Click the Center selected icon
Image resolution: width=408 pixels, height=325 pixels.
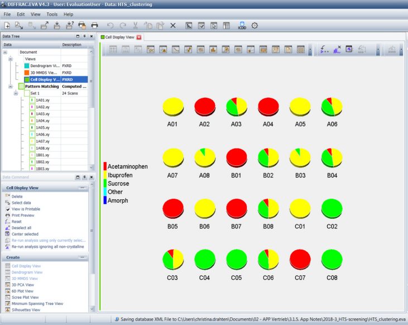8,234
